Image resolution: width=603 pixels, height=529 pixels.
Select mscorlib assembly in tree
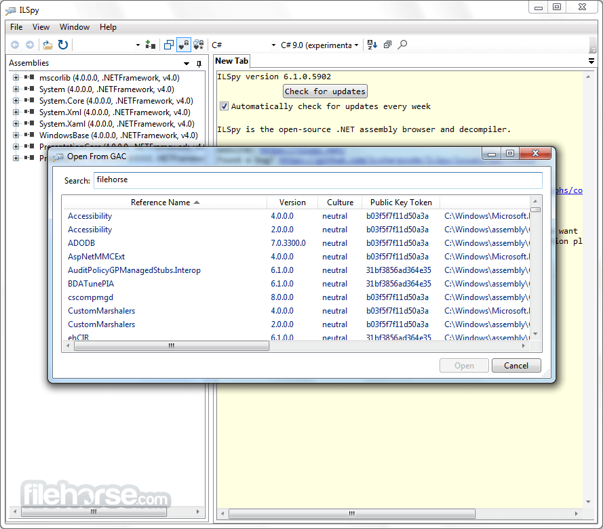point(109,78)
